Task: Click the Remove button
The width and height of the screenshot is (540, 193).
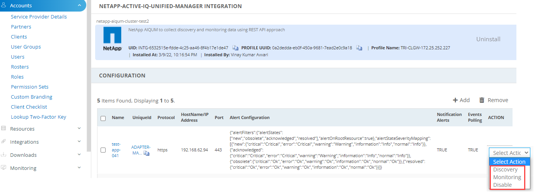Action: click(x=494, y=100)
